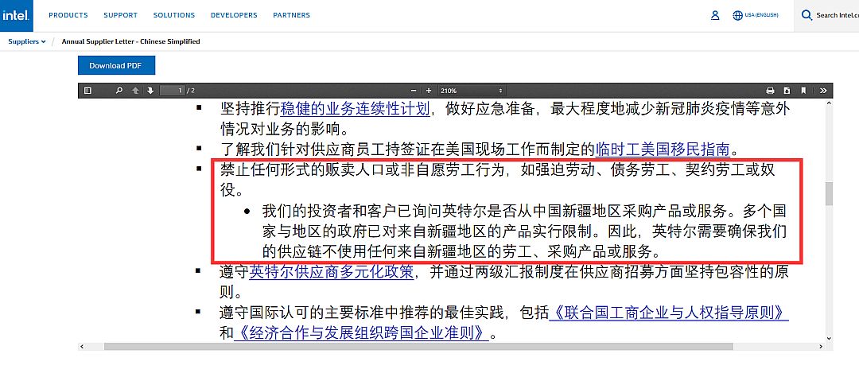The height and width of the screenshot is (377, 859).
Task: Open the 经济合作与发展组织跨国企业准则 link
Action: [x=361, y=332]
